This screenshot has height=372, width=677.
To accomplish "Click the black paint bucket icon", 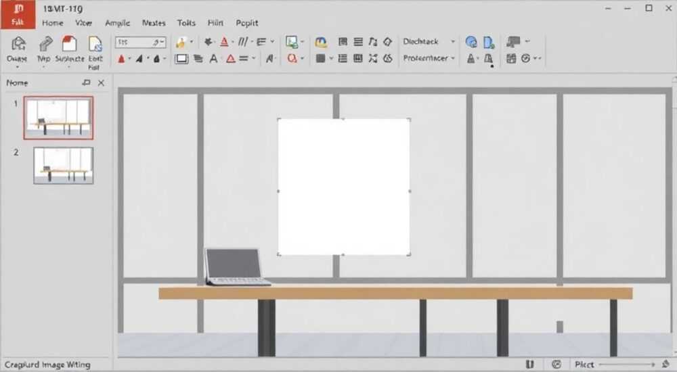I will [157, 59].
